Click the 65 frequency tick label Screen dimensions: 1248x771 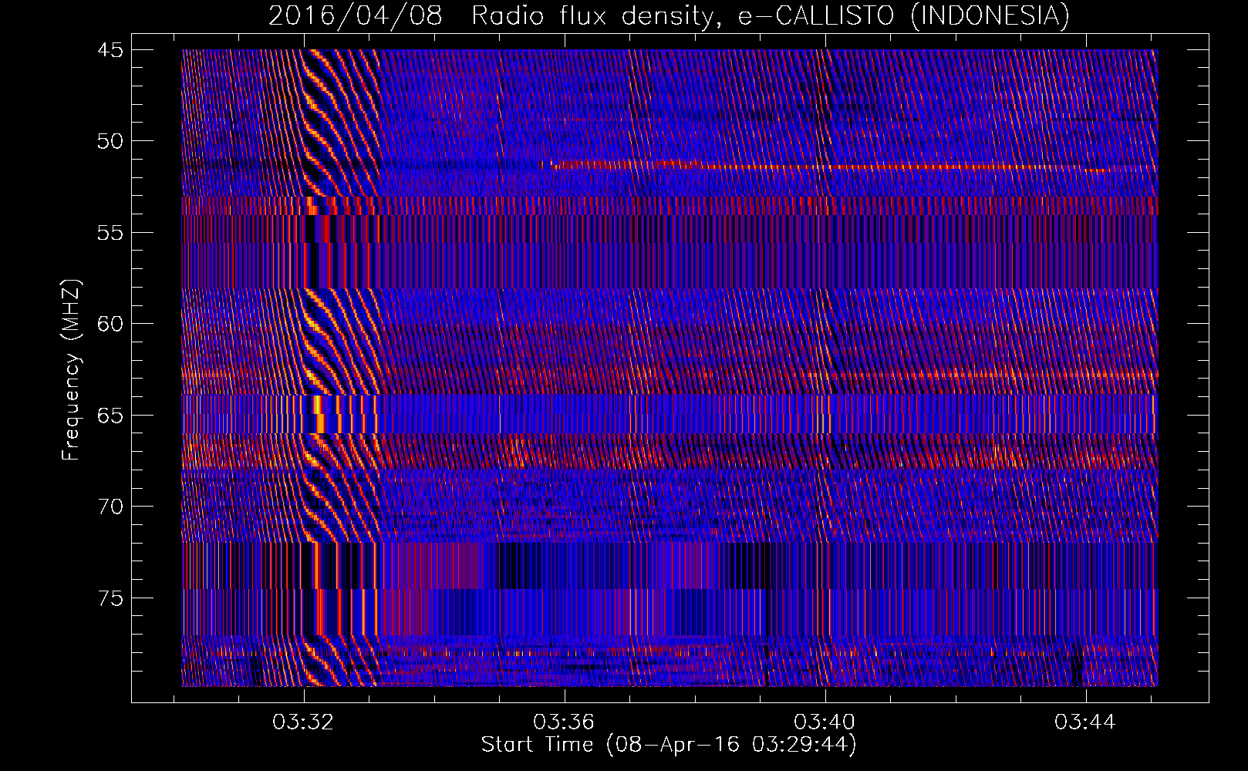coord(110,416)
